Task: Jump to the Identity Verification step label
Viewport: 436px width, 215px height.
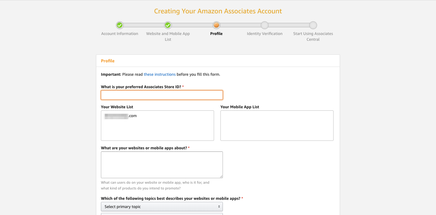Action: click(x=265, y=34)
